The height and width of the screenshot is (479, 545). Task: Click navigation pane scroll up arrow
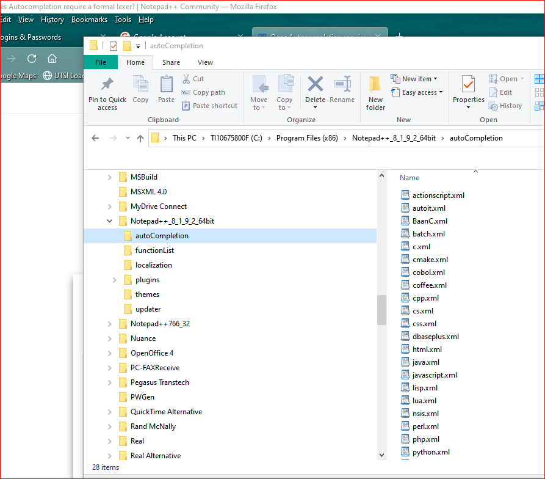[x=381, y=176]
